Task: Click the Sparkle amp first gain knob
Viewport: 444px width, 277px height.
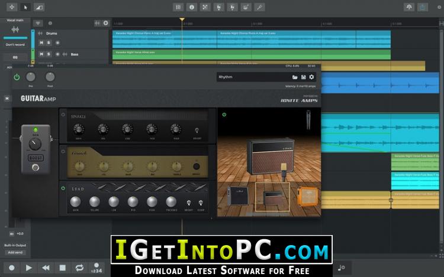Action: [x=79, y=129]
